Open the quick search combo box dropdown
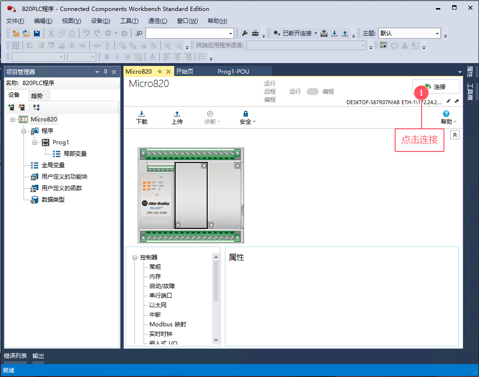Image resolution: width=479 pixels, height=377 pixels. (231, 33)
